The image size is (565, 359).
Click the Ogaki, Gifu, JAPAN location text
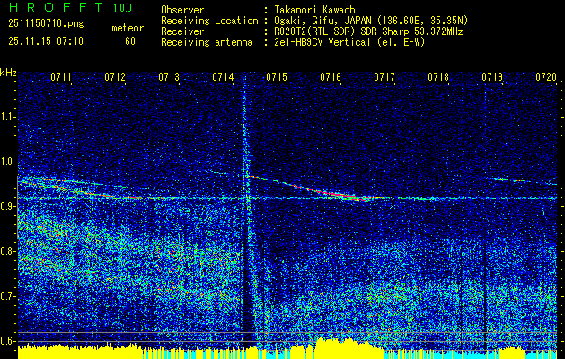(371, 21)
